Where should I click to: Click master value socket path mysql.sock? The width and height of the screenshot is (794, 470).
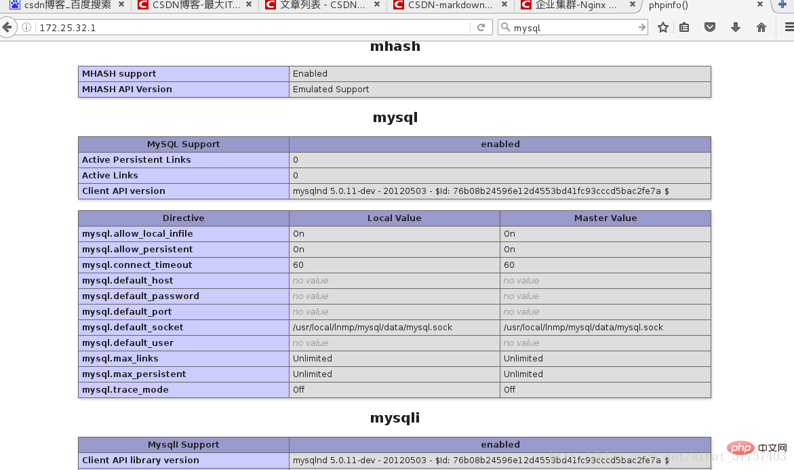(583, 327)
